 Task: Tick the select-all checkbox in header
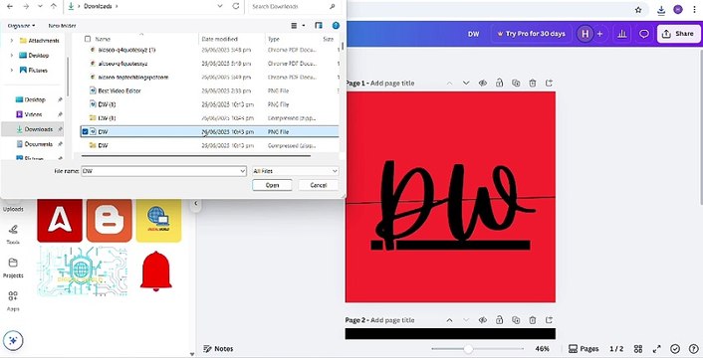click(x=88, y=40)
